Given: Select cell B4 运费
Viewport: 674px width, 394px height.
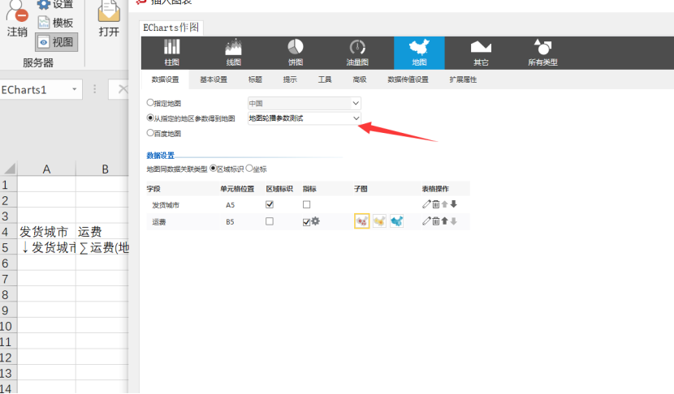Looking at the screenshot, I should tap(102, 232).
